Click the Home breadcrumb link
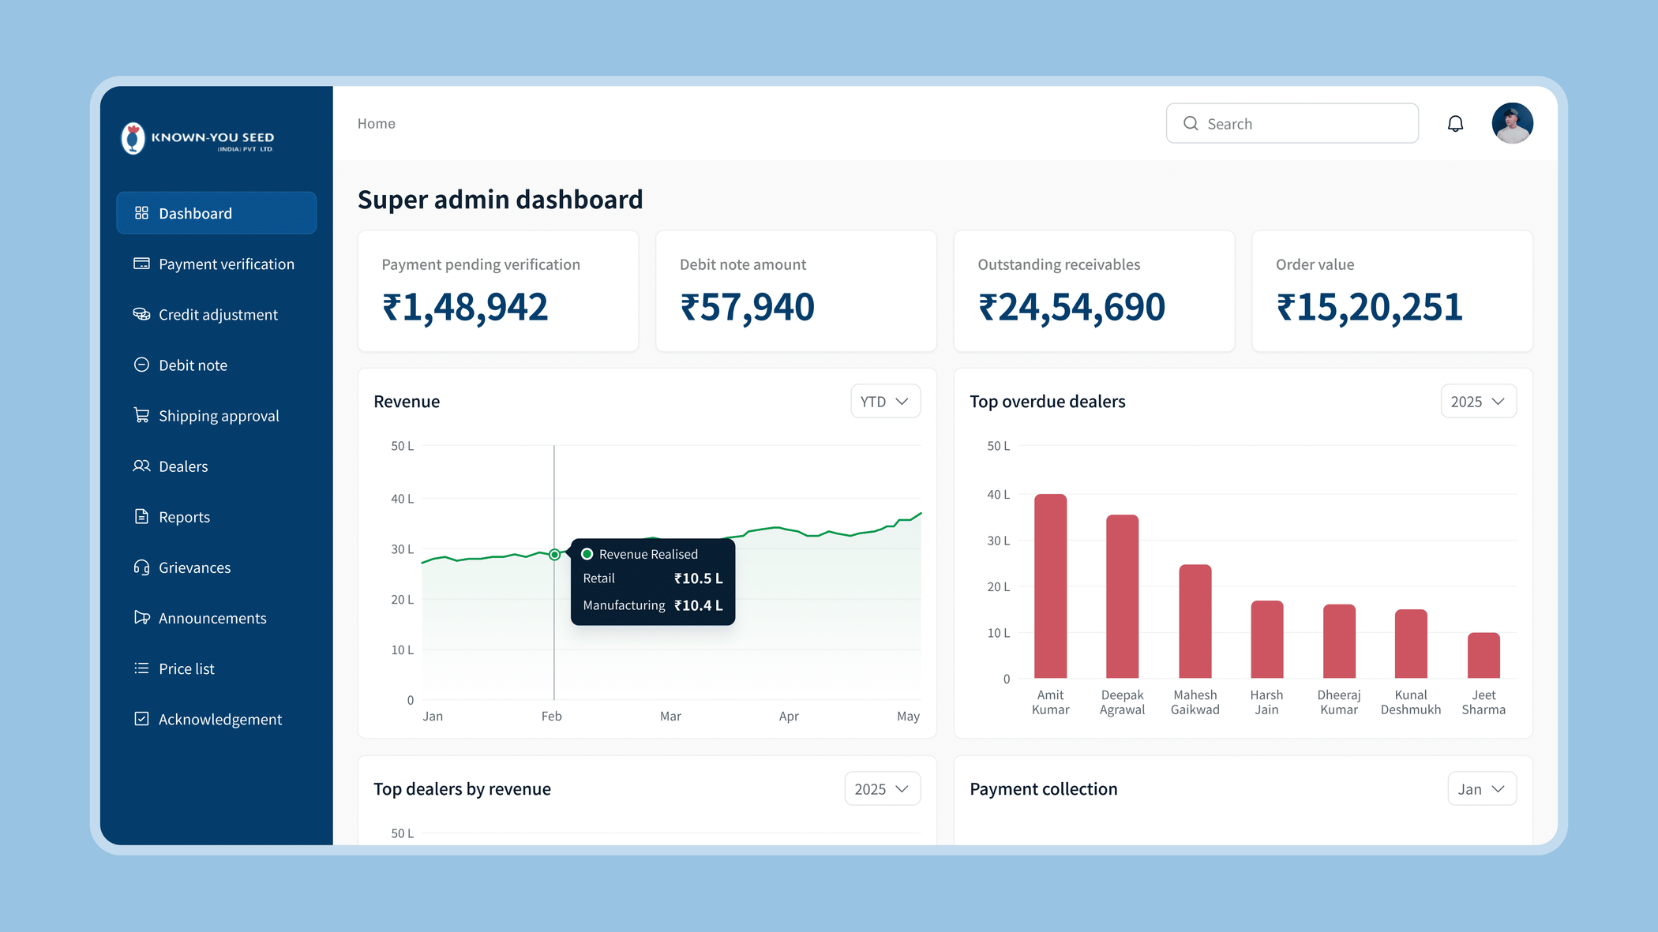This screenshot has height=932, width=1658. pyautogui.click(x=376, y=123)
